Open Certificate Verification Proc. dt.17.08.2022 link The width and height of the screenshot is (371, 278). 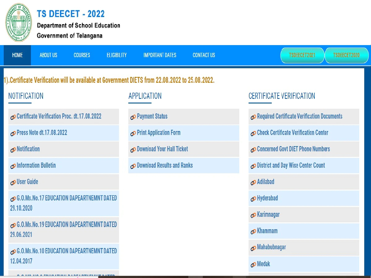click(x=59, y=116)
